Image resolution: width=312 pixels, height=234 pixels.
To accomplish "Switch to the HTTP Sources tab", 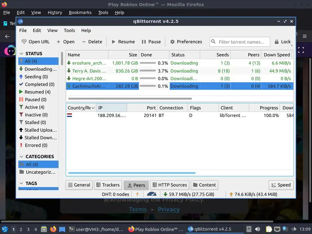I will 170,185.
